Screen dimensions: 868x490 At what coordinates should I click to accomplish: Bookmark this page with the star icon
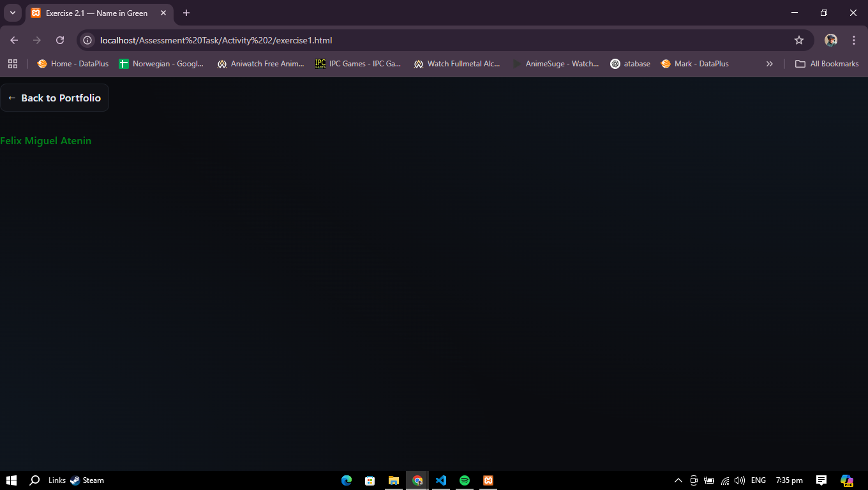798,40
